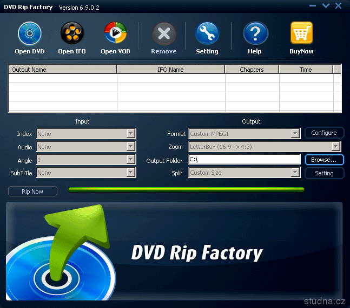Expand the SubTitle dropdown
This screenshot has width=350, height=308.
coord(130,172)
